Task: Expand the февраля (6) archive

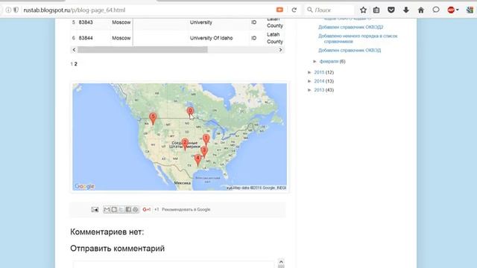Action: tap(315, 61)
